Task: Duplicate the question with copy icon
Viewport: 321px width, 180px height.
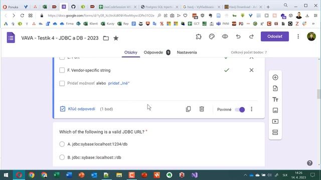Action: click(x=189, y=109)
